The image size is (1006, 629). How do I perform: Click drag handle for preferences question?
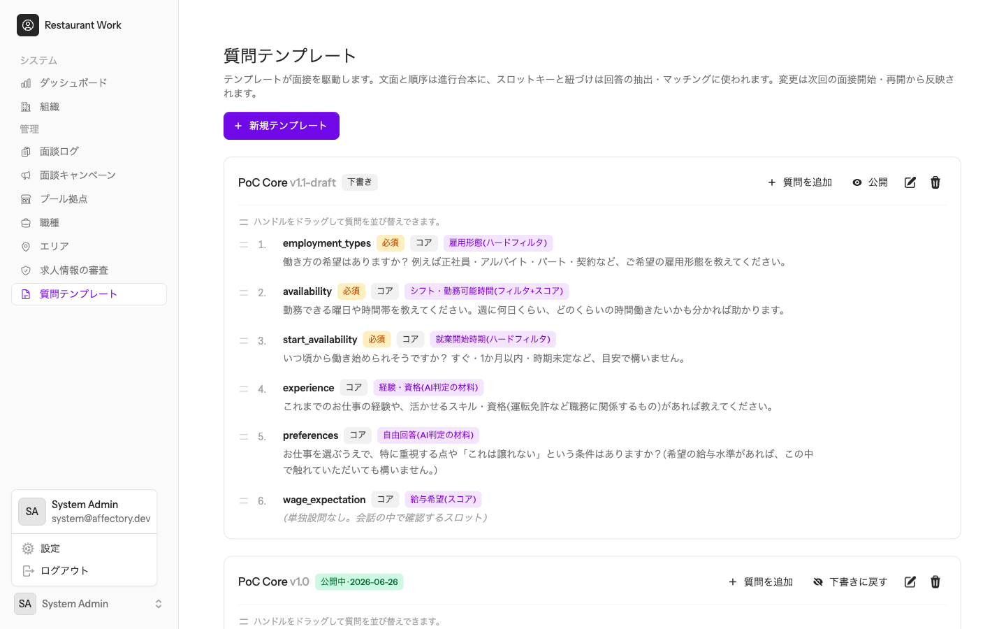244,436
